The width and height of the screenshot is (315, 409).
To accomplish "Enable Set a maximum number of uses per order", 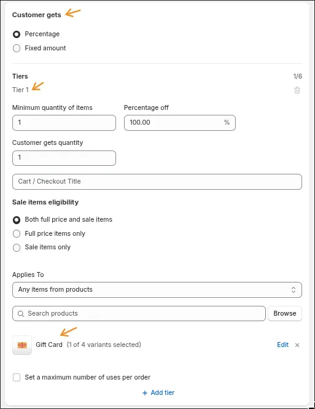I will coord(17,378).
